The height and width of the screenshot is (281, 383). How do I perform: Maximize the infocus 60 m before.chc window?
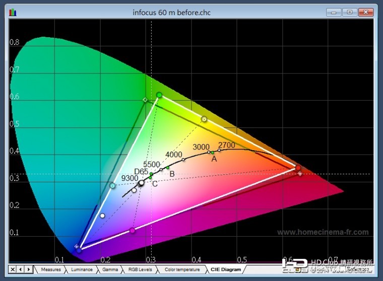coord(349,12)
